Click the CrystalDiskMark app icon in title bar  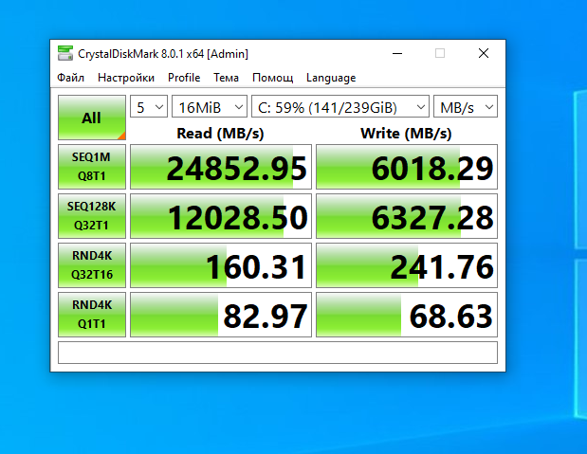pyautogui.click(x=65, y=53)
